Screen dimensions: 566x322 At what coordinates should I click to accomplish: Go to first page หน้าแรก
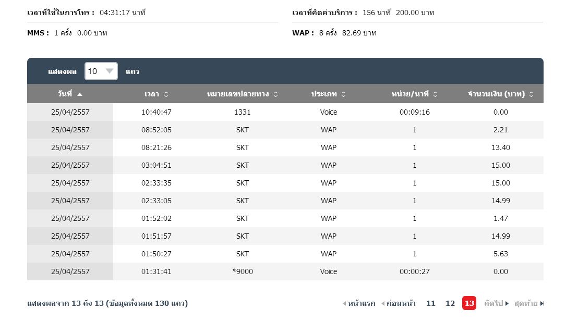point(359,303)
